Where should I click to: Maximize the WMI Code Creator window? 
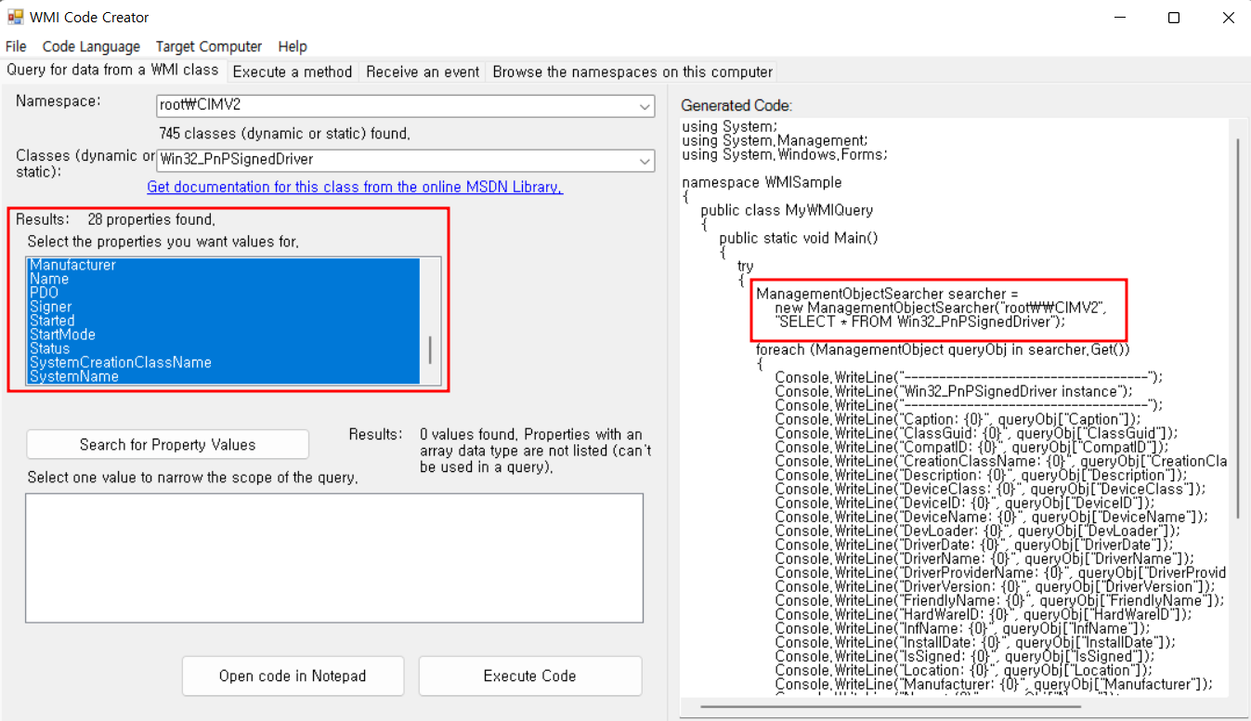(x=1174, y=18)
